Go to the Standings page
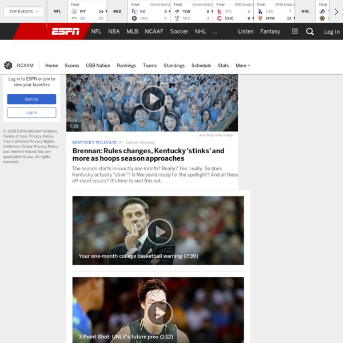Screen dimensions: 343x343 pyautogui.click(x=174, y=66)
